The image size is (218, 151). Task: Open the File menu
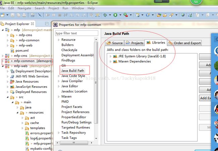pyautogui.click(x=2, y=8)
